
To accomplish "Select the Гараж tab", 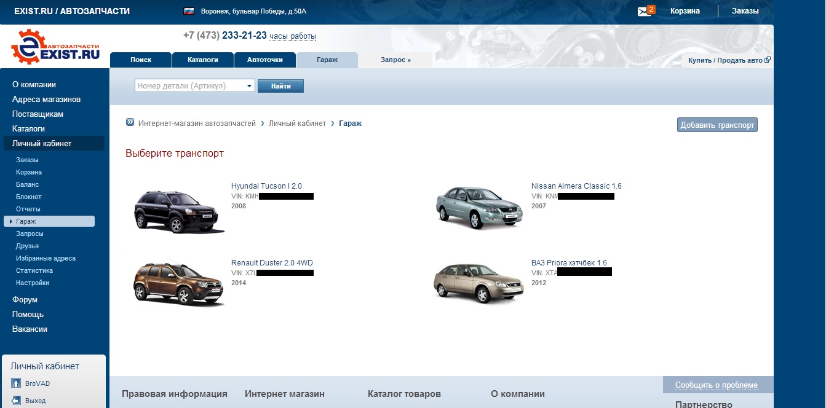I will 327,60.
